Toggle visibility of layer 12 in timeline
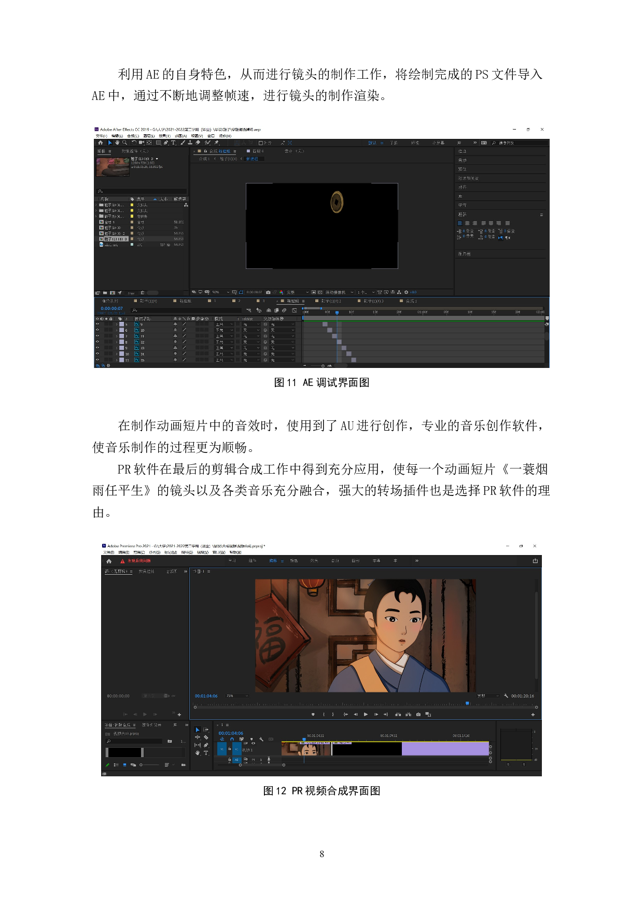 coord(97,342)
